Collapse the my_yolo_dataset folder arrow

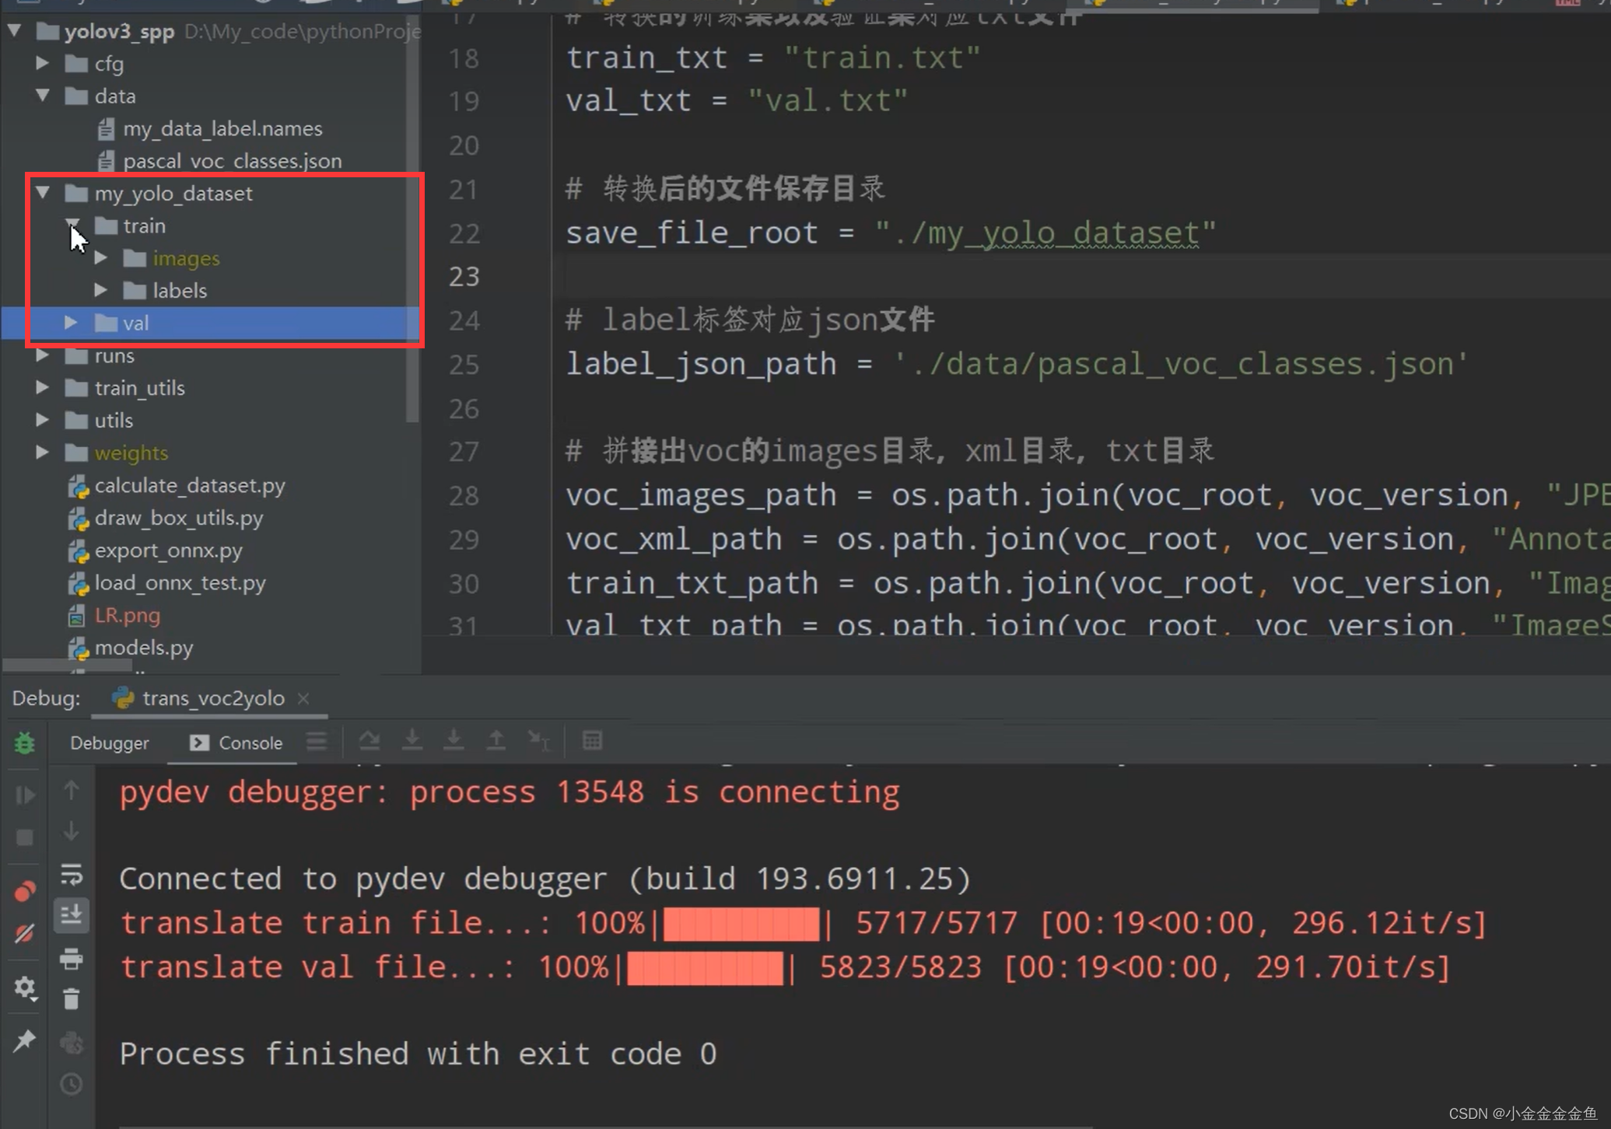(43, 193)
